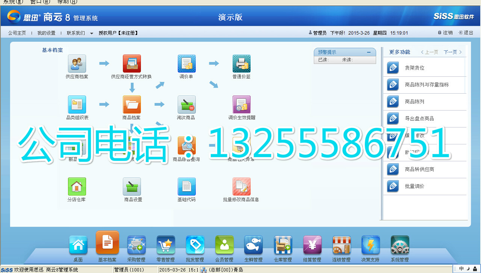Open 商品陈列 entry in 更多功能 list

(x=425, y=102)
